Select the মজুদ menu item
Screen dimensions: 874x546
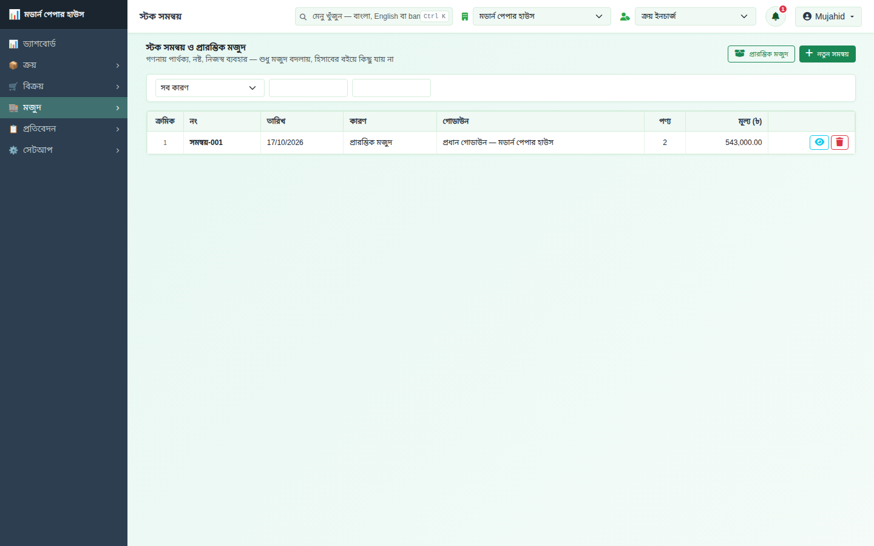pos(64,107)
